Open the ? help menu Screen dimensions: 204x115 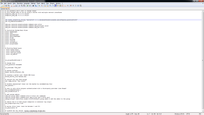pos(62,3)
